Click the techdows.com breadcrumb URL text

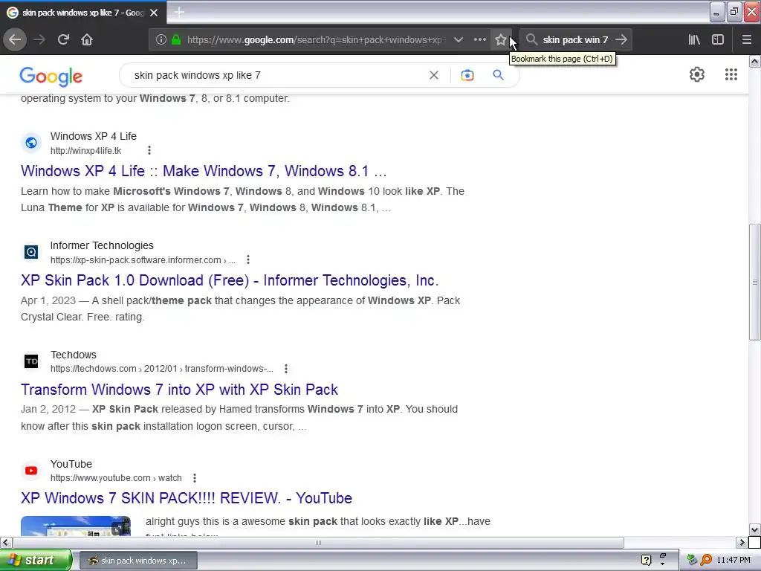click(161, 369)
